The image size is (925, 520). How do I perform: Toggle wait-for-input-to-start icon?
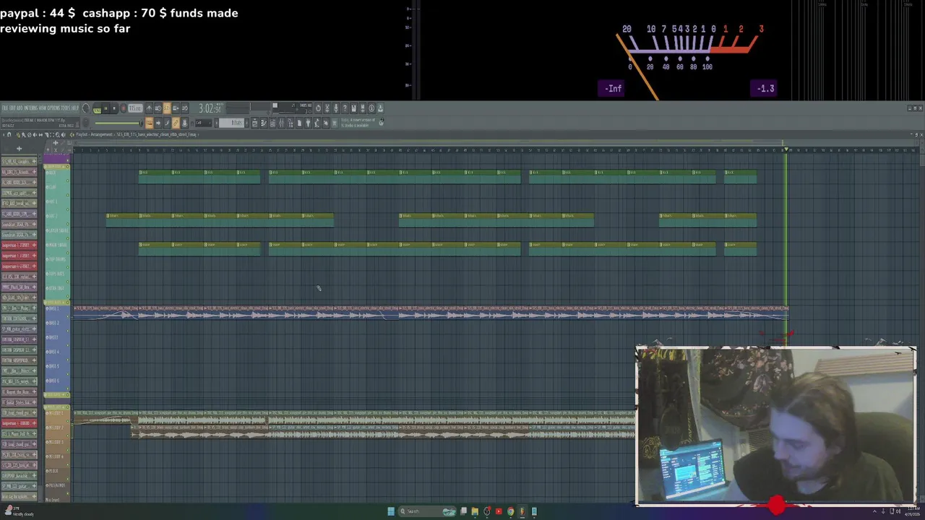coord(158,108)
